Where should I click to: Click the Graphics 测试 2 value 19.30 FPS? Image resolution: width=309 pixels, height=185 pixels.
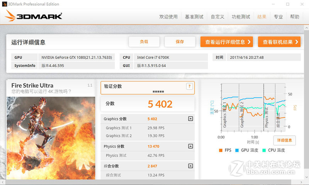(156, 136)
